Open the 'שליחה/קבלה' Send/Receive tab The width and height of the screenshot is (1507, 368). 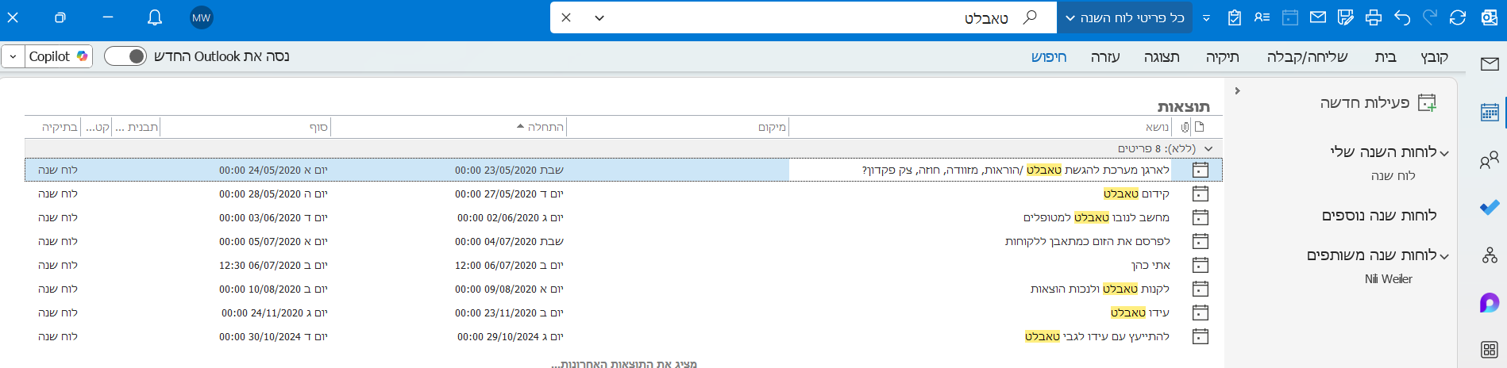(1307, 56)
